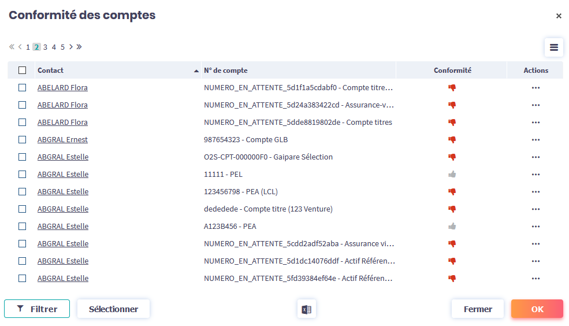The height and width of the screenshot is (326, 569).
Task: Check the box for ABGRAL Ernest row
Action: [x=23, y=140]
